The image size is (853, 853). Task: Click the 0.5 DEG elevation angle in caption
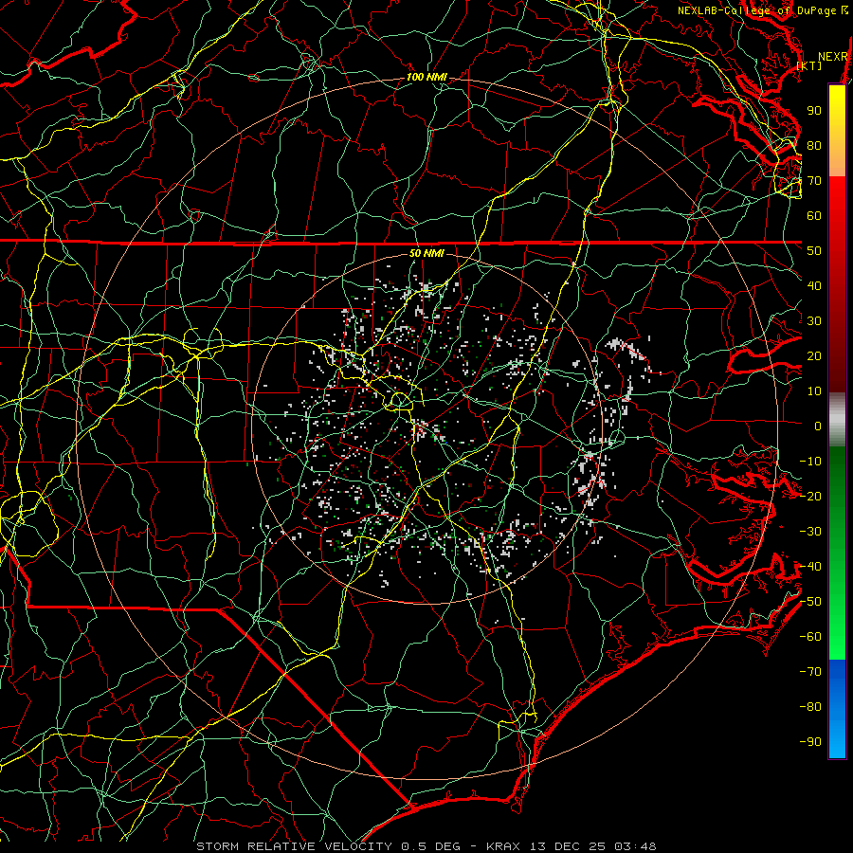tap(430, 846)
